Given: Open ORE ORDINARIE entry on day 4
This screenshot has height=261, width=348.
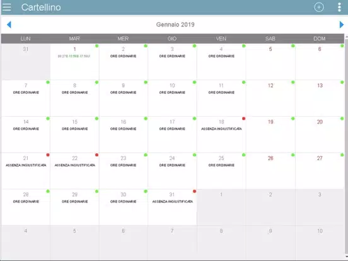Looking at the screenshot, I should click(221, 56).
